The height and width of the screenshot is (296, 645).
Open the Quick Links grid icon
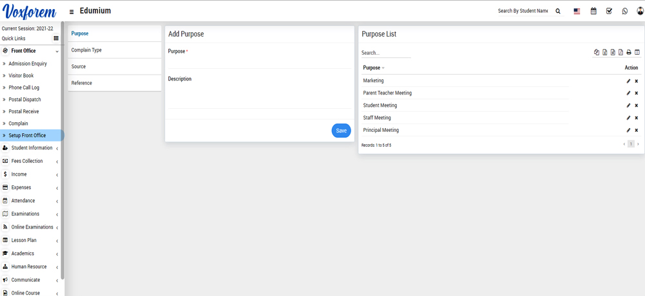(x=56, y=39)
